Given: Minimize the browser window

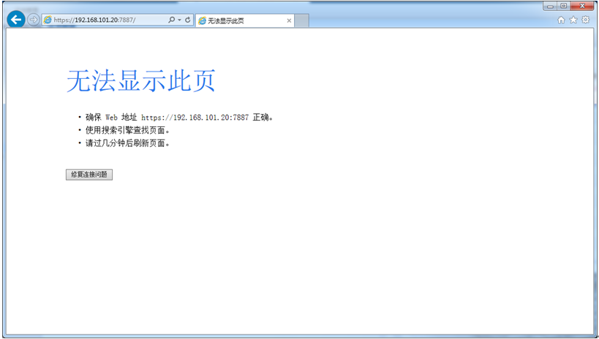Looking at the screenshot, I should (x=550, y=6).
